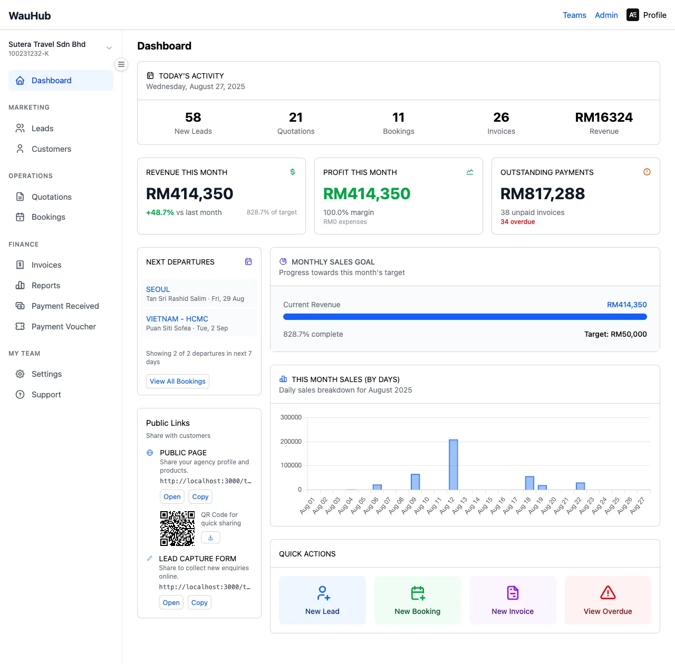Select the View Overdue warning icon

tap(607, 592)
